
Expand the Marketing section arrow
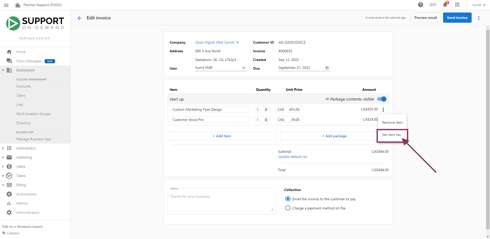pos(3,157)
